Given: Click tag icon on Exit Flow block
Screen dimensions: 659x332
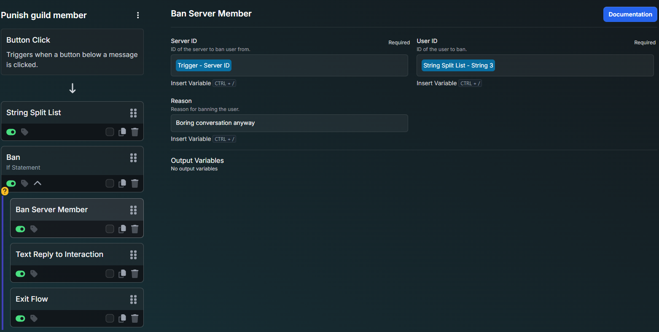Looking at the screenshot, I should 34,319.
